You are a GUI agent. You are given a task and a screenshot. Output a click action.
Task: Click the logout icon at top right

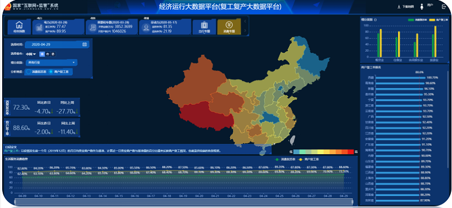click(x=444, y=7)
